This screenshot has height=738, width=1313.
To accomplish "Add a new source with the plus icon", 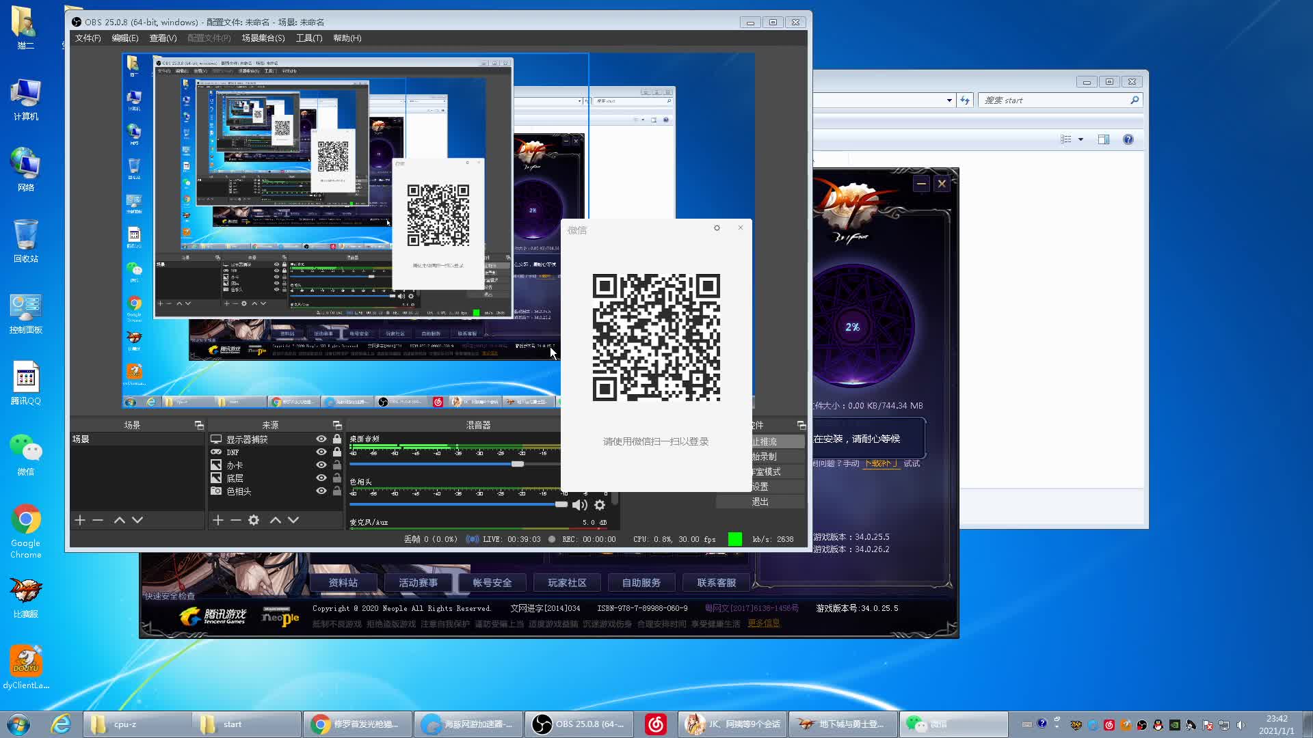I will tap(218, 520).
